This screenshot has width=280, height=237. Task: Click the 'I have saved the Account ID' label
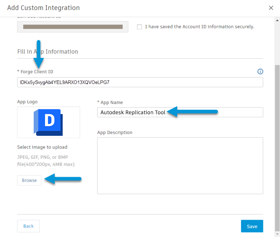point(200,27)
